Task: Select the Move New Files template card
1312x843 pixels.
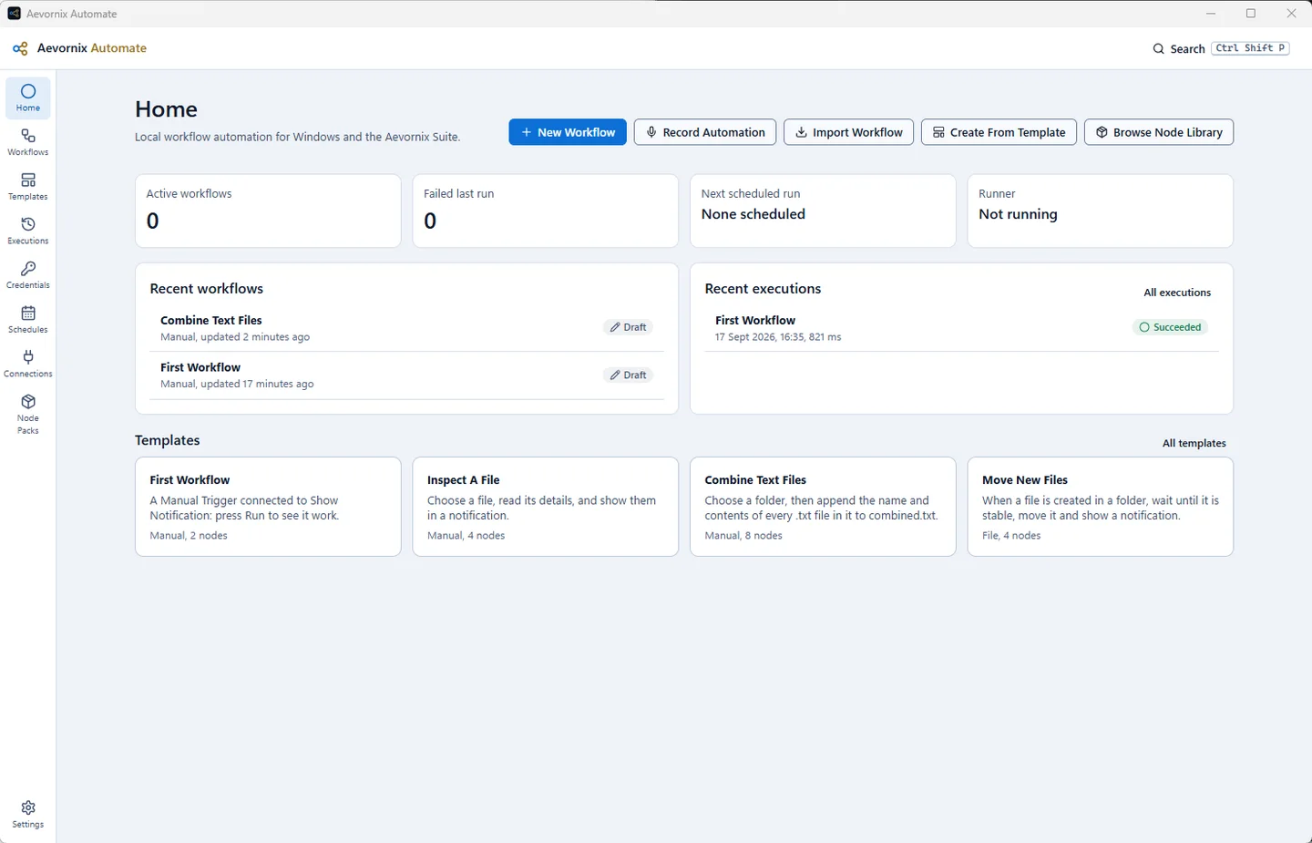Action: pyautogui.click(x=1101, y=507)
